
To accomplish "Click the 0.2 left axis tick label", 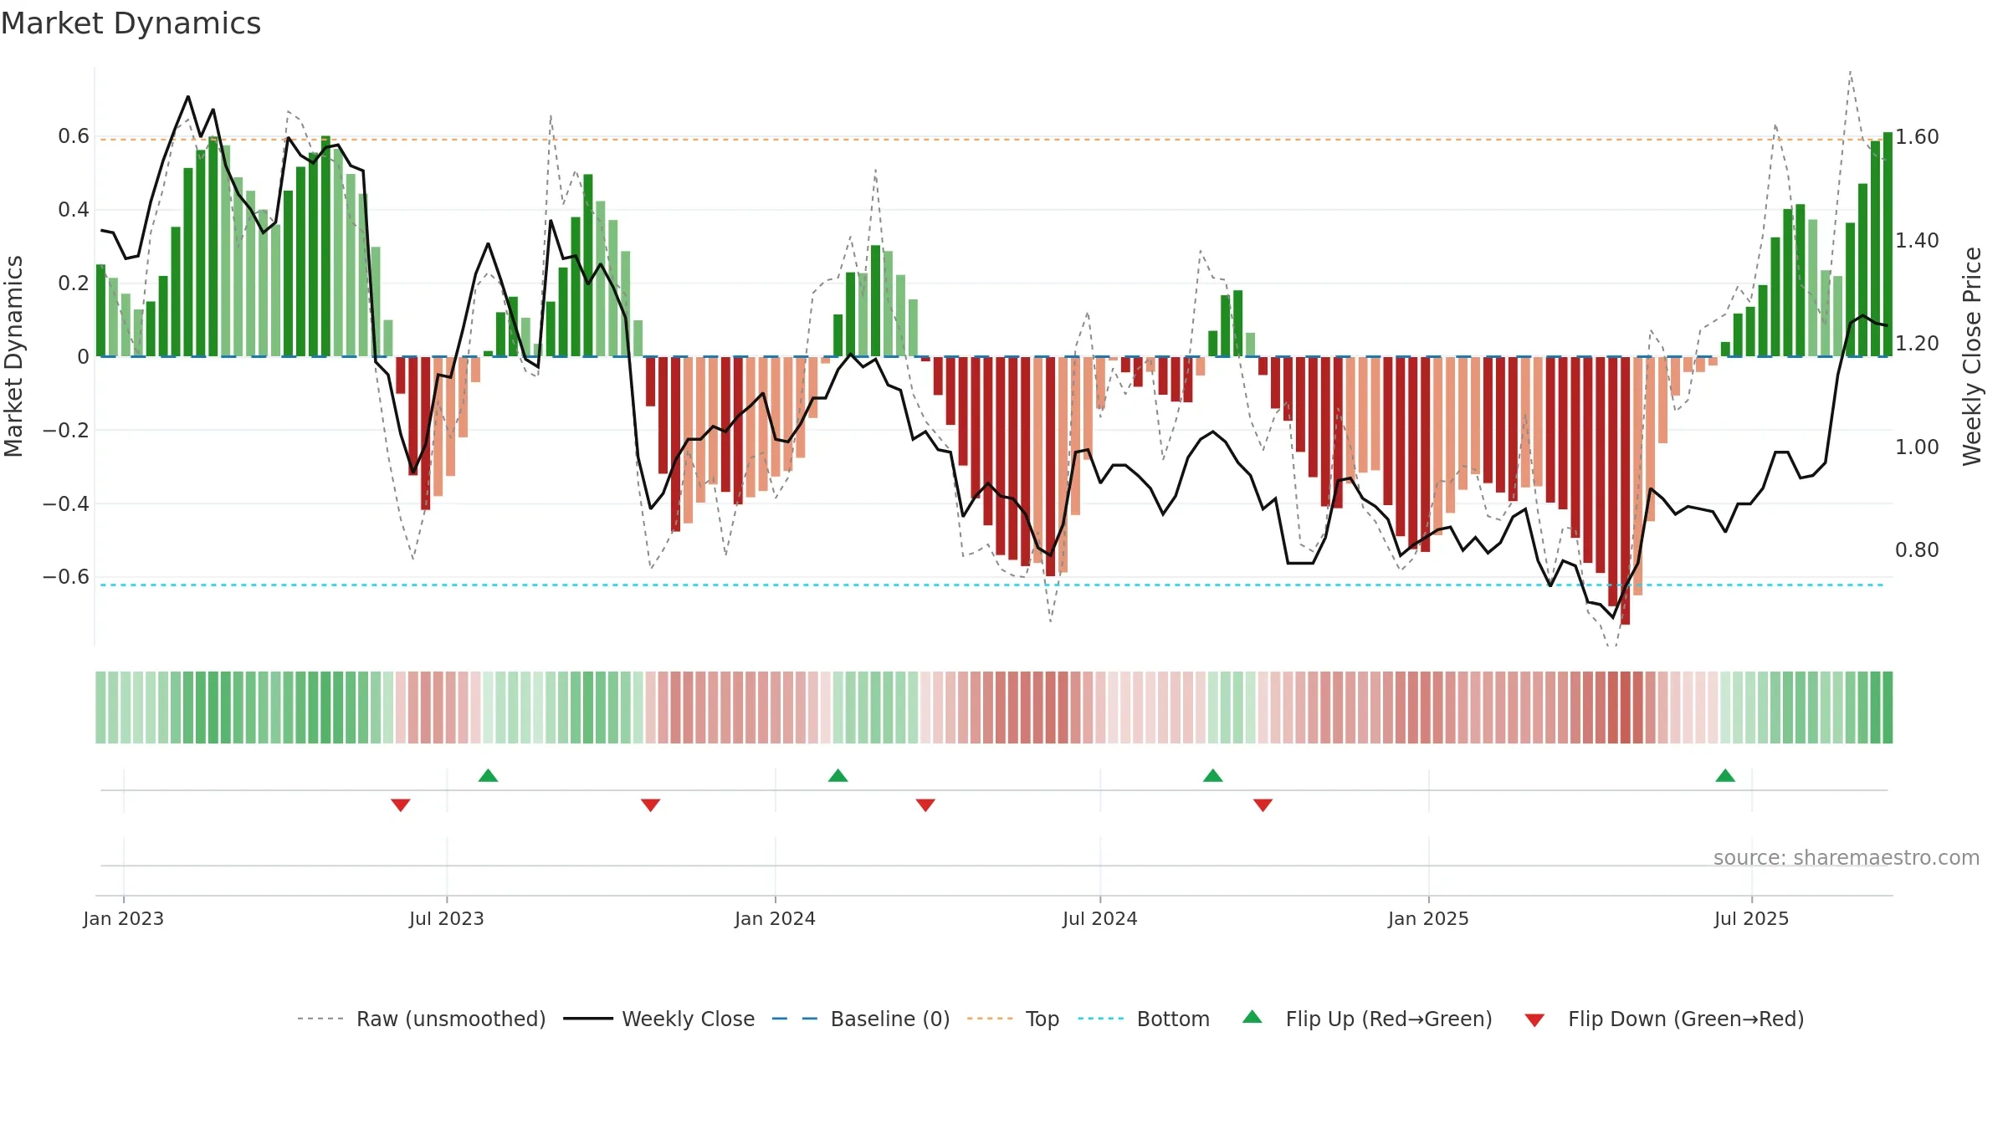I will pyautogui.click(x=74, y=284).
